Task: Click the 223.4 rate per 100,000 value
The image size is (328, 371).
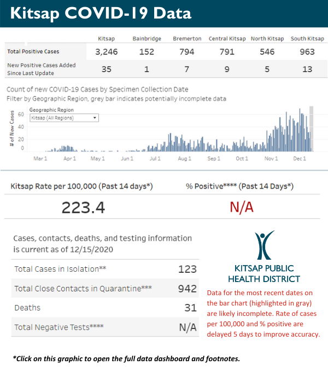Action: [x=83, y=207]
